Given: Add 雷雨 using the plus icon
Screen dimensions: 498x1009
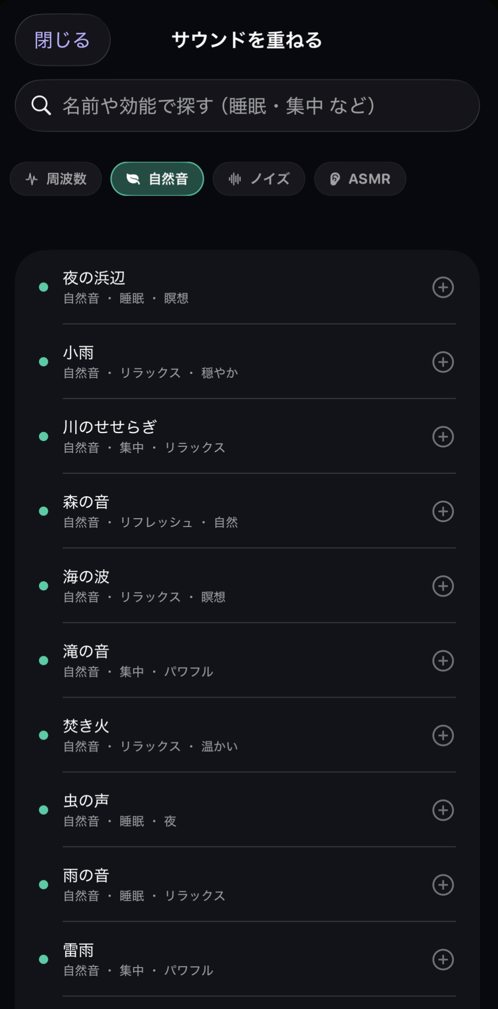Looking at the screenshot, I should pos(443,960).
